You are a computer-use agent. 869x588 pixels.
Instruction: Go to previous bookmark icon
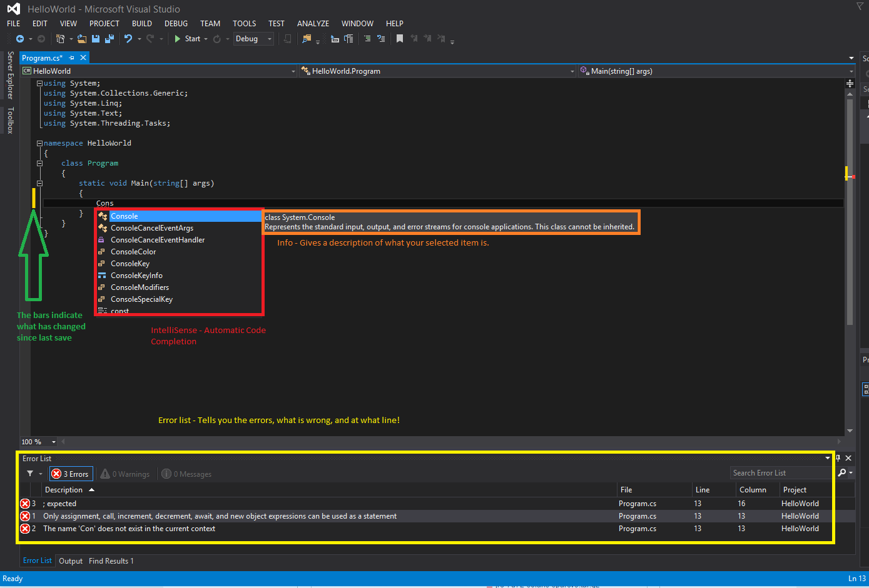click(x=414, y=39)
